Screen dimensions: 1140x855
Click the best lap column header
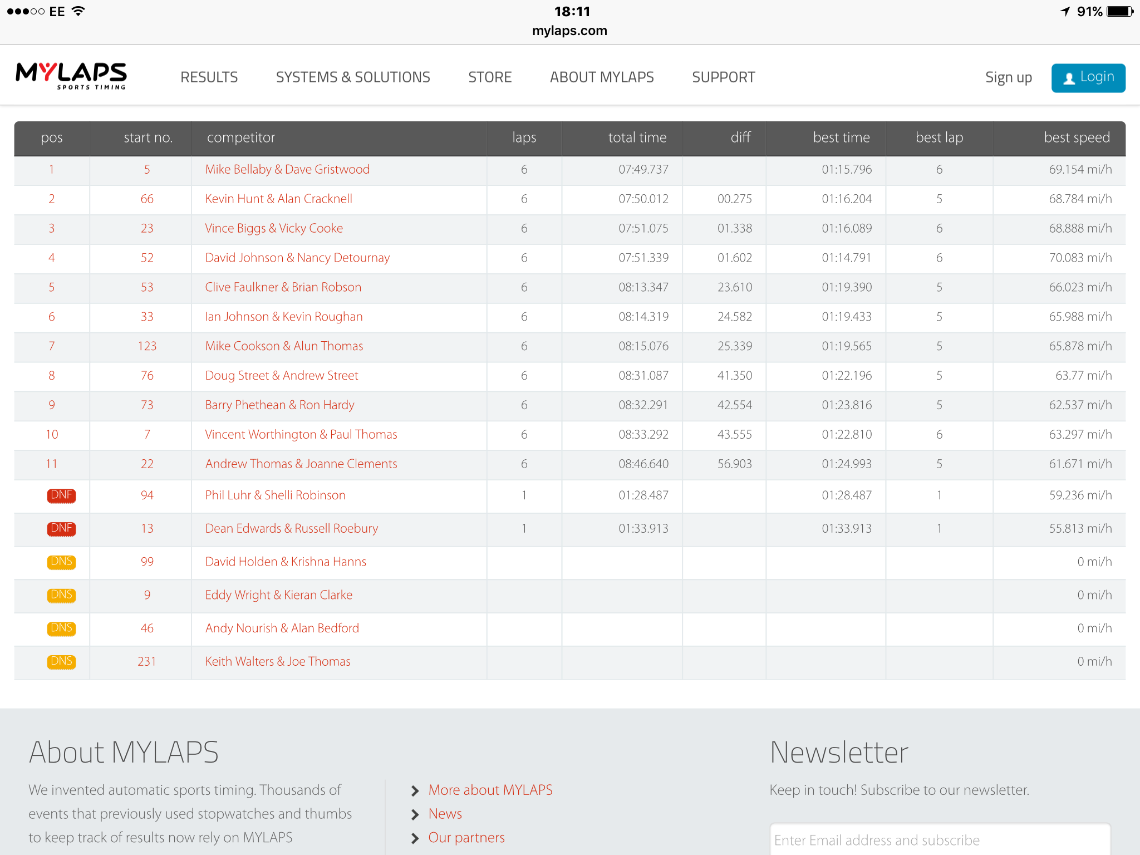(x=939, y=137)
